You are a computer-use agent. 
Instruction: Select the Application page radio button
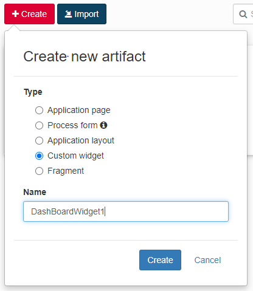pos(39,111)
